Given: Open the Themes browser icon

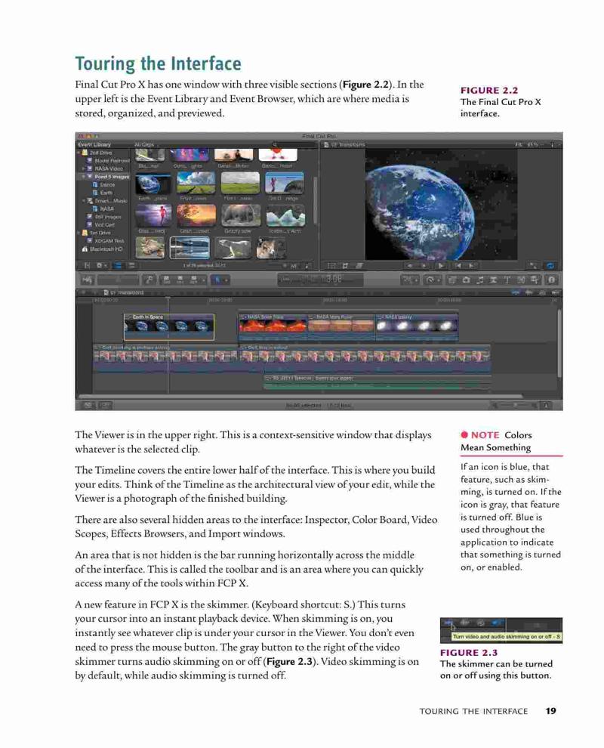Looking at the screenshot, I should [535, 280].
